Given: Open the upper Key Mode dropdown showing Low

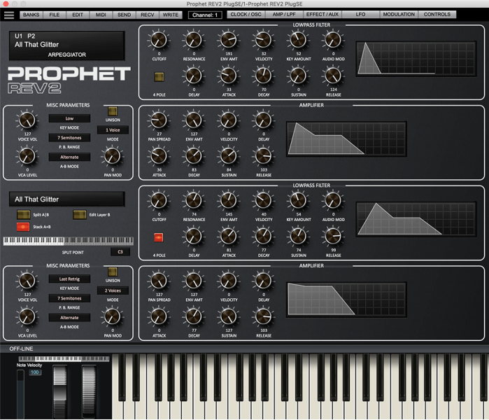Looking at the screenshot, I should [69, 118].
